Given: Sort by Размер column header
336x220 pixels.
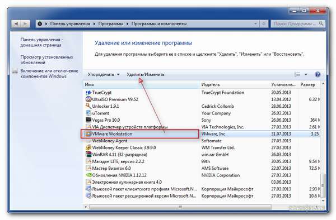Looking at the screenshot, I should (x=309, y=84).
